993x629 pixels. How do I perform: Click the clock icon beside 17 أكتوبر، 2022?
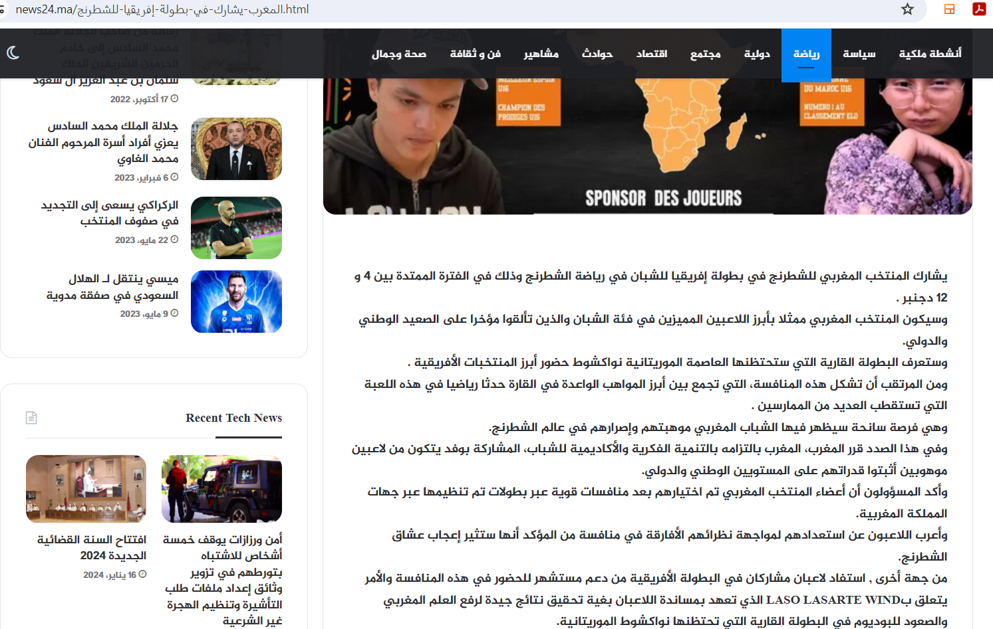pyautogui.click(x=175, y=99)
